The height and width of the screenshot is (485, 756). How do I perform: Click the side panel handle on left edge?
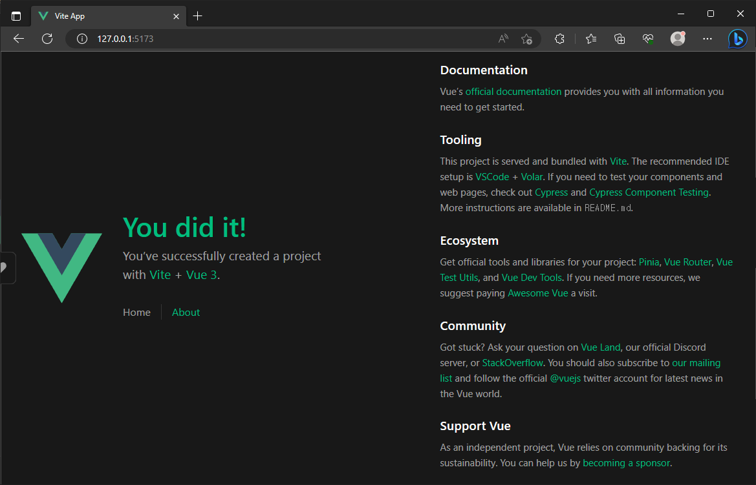coord(6,268)
